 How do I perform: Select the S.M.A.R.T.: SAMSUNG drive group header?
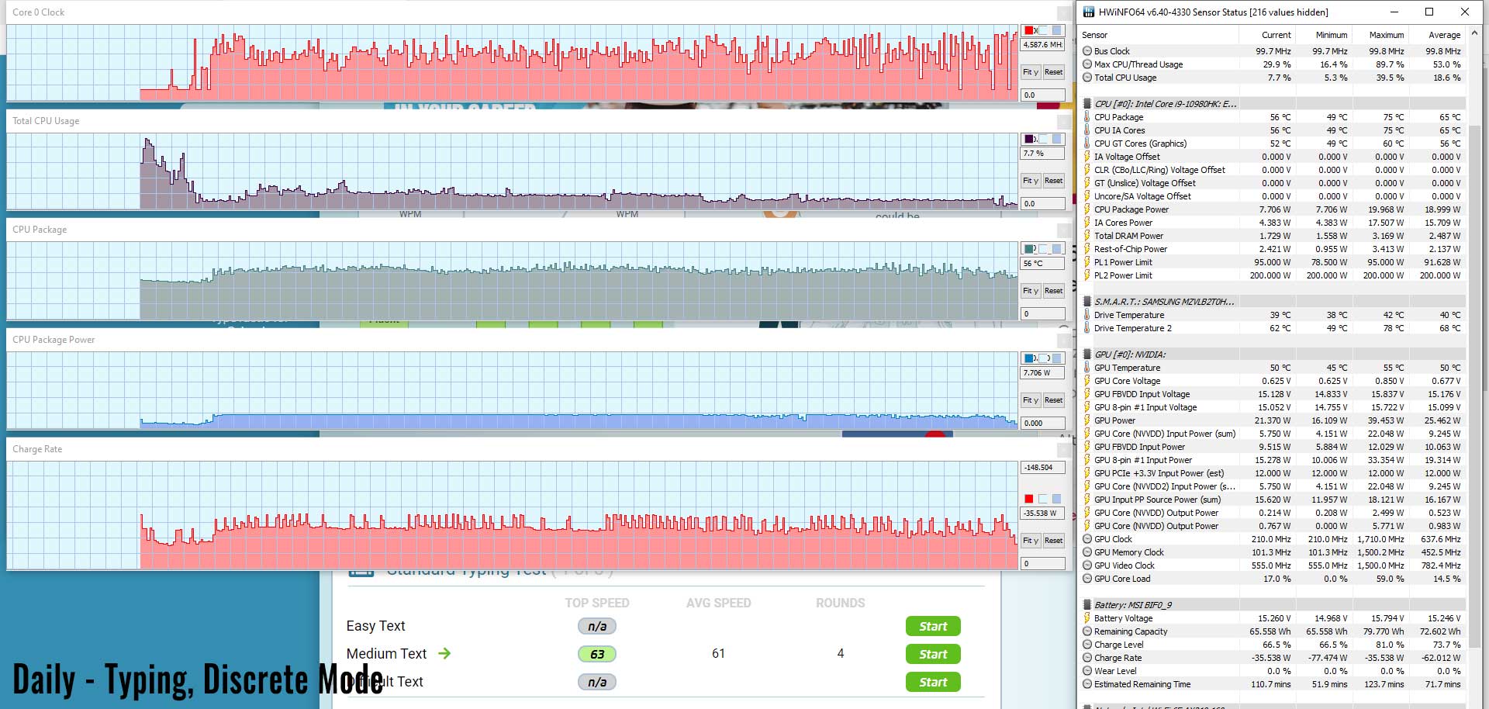pyautogui.click(x=1163, y=302)
